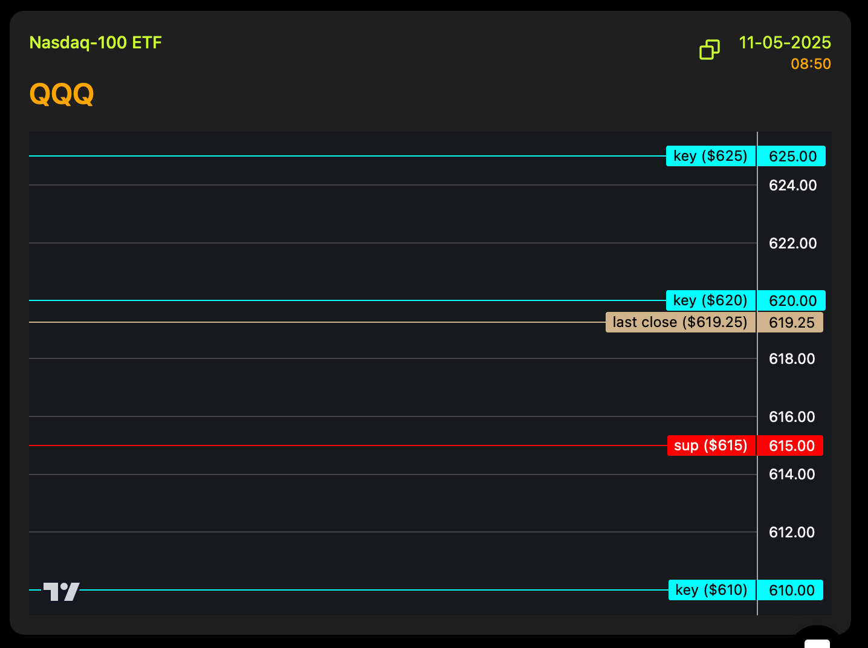Click the tan 619.25 price tag
Screen dimensions: 868x648
[x=791, y=323]
